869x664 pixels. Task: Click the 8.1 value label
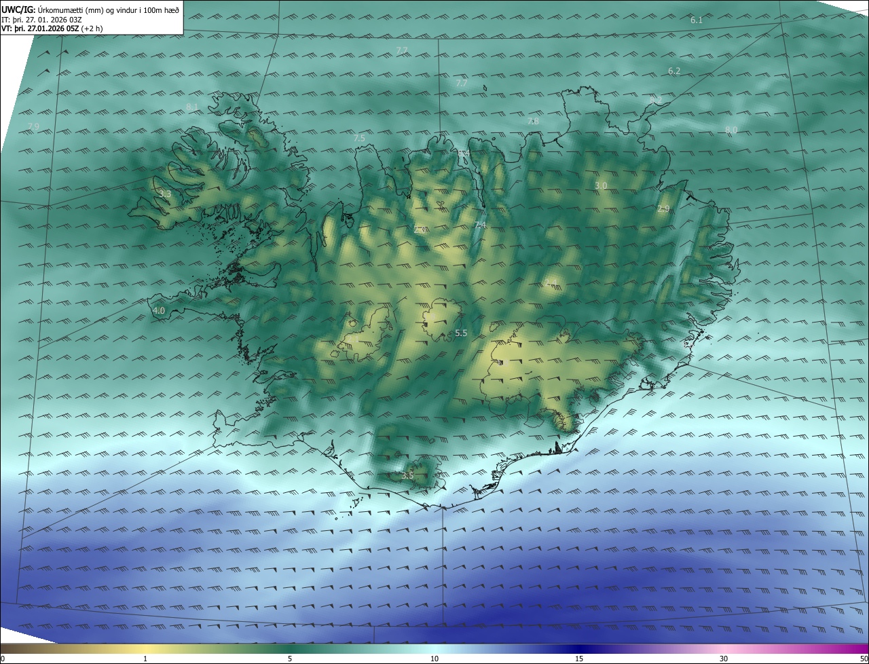[192, 107]
